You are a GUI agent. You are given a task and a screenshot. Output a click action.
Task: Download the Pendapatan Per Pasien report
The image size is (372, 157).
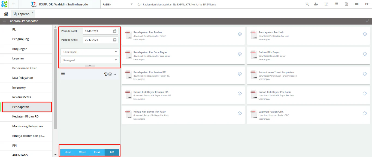pyautogui.click(x=240, y=34)
